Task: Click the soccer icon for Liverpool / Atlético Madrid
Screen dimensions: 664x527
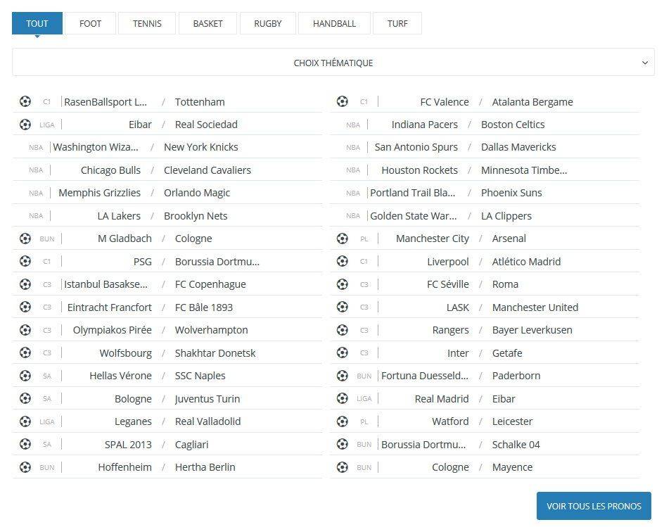Action: 342,261
